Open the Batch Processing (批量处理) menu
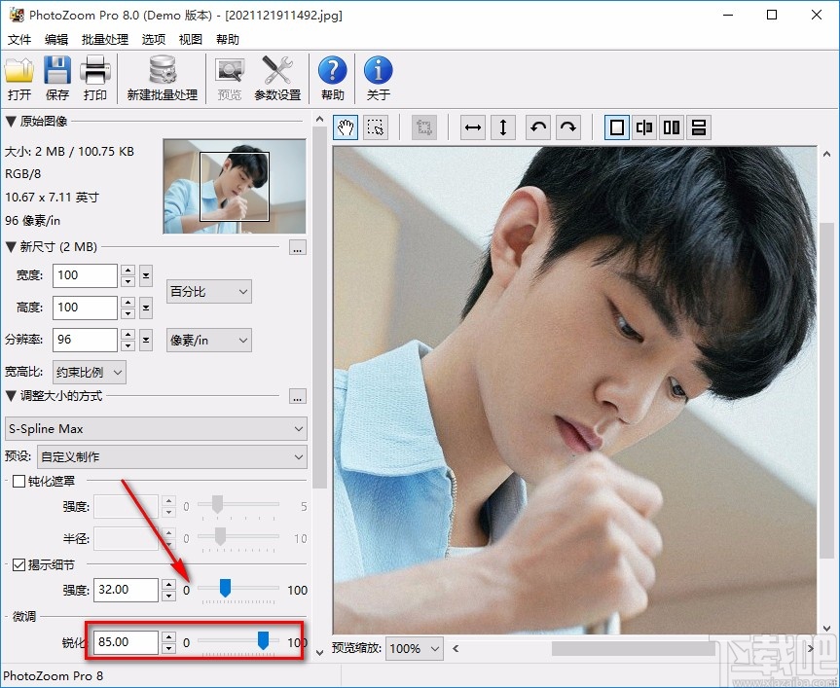Screen dimensions: 840x688 click(x=105, y=40)
